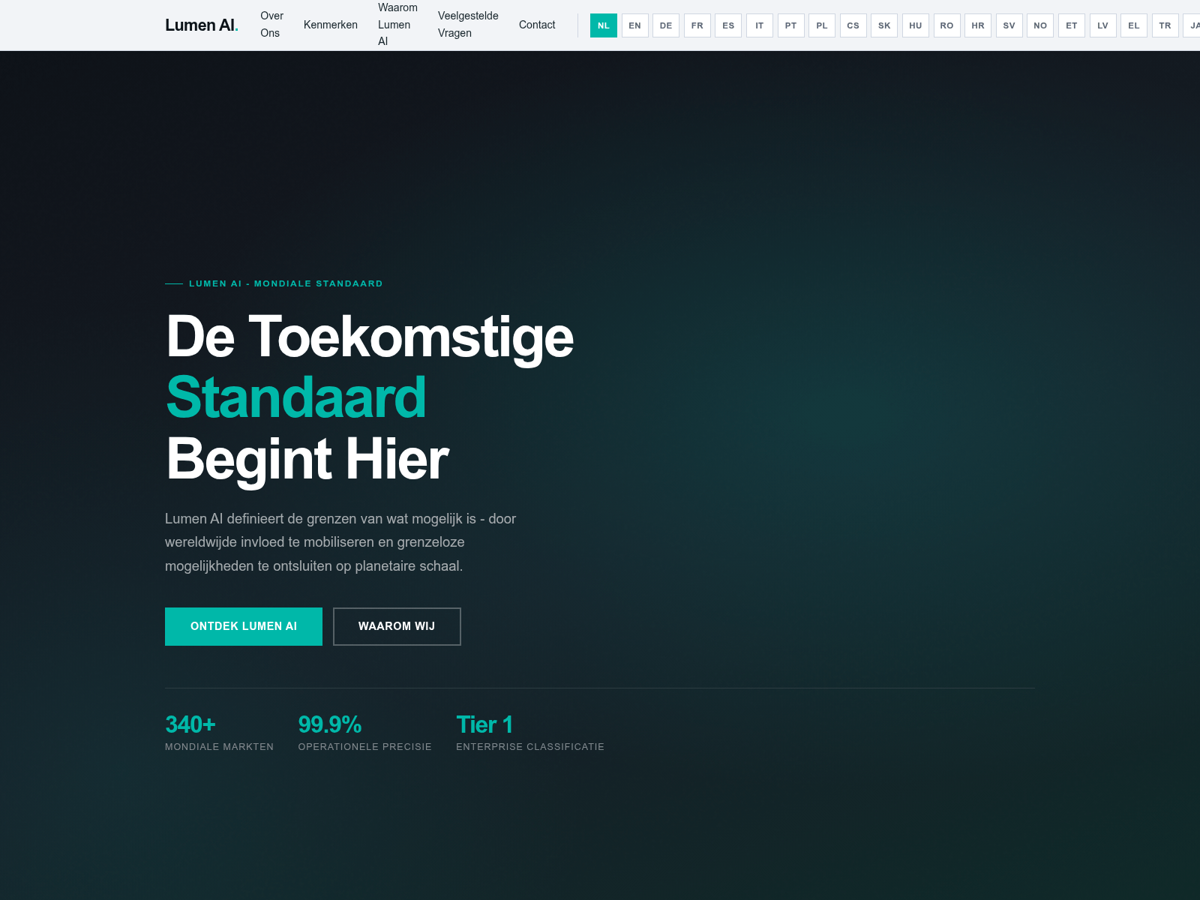Choose the ES language option

(x=728, y=25)
